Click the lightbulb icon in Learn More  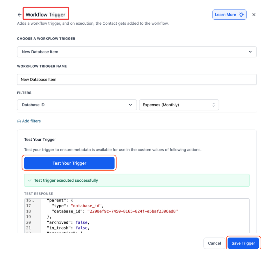click(242, 15)
